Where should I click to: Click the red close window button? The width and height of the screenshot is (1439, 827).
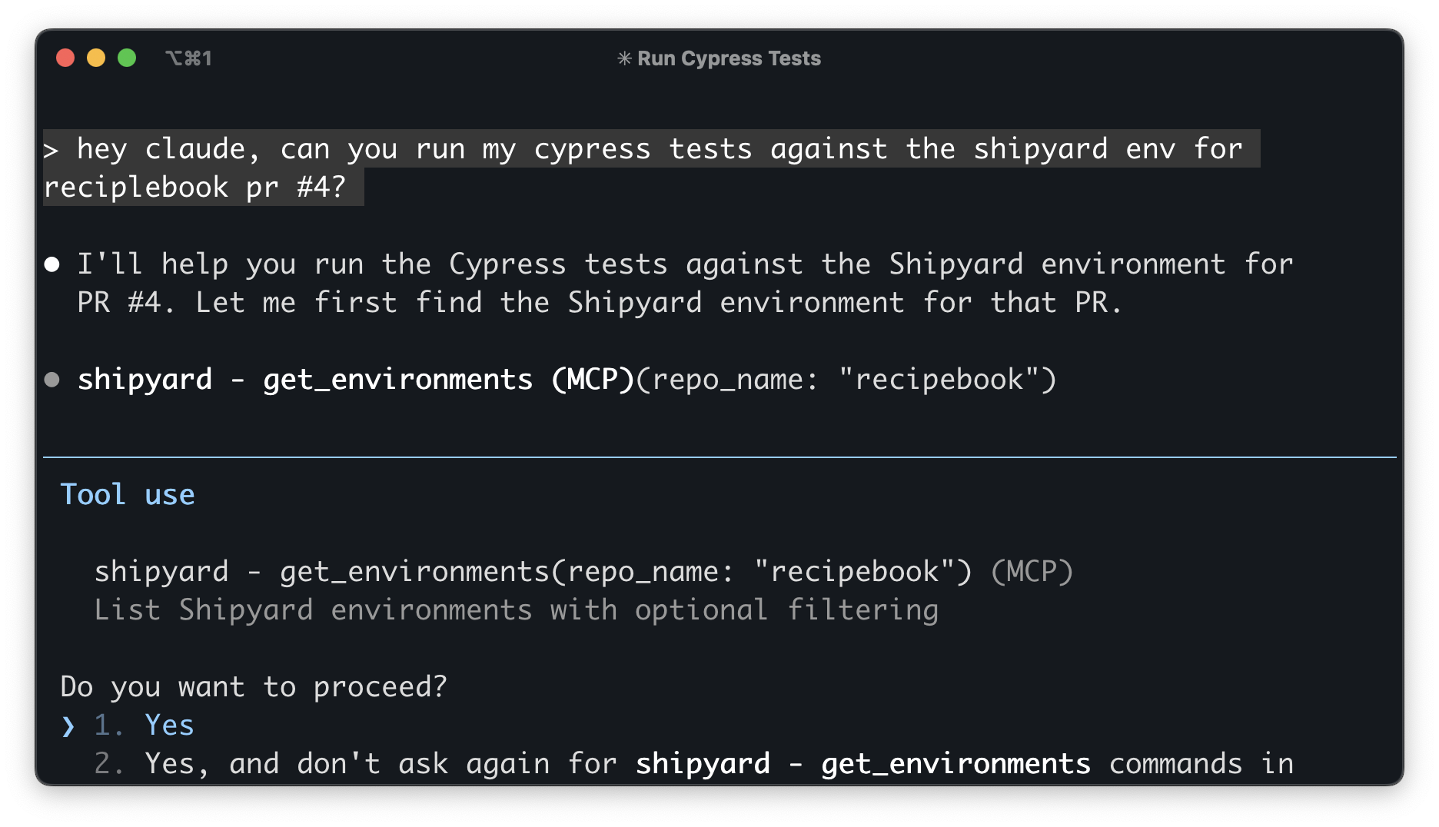[65, 58]
